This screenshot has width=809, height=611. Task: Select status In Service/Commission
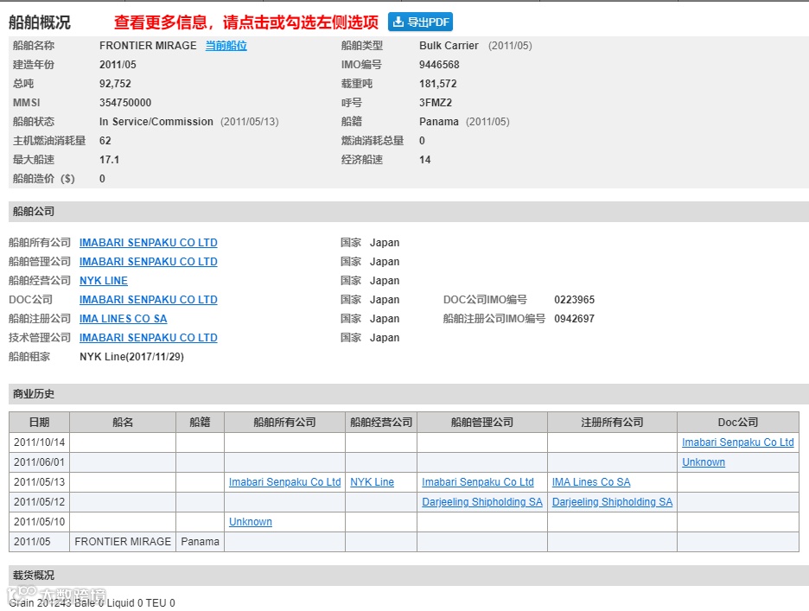pos(156,122)
